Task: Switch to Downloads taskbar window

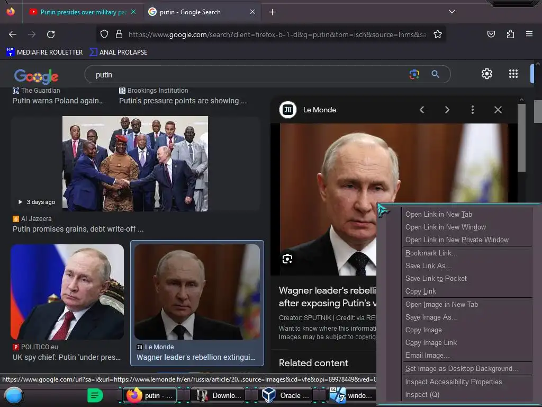Action: pos(219,395)
